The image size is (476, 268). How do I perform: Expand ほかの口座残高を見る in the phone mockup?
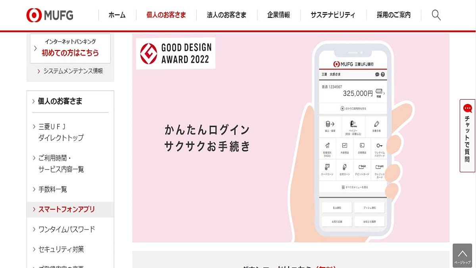353,108
